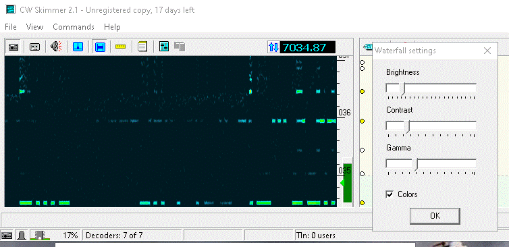Click the blue pedestal filter toolbar icon

(78, 47)
